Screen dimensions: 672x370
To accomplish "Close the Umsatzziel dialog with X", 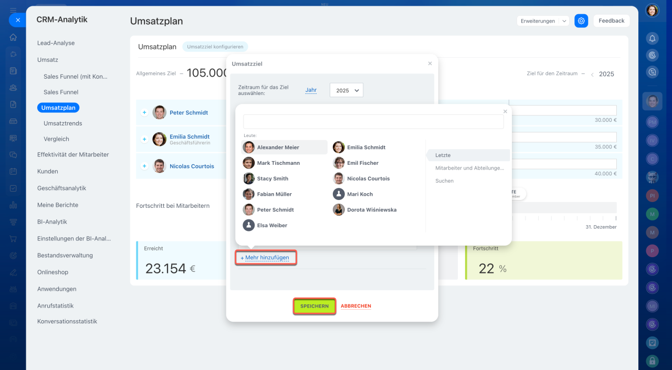I will pyautogui.click(x=430, y=64).
